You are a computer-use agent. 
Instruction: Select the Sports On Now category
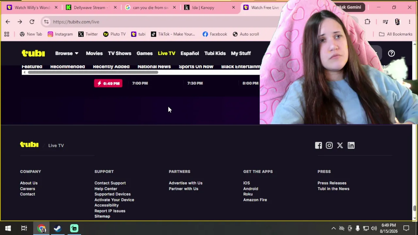pos(196,67)
